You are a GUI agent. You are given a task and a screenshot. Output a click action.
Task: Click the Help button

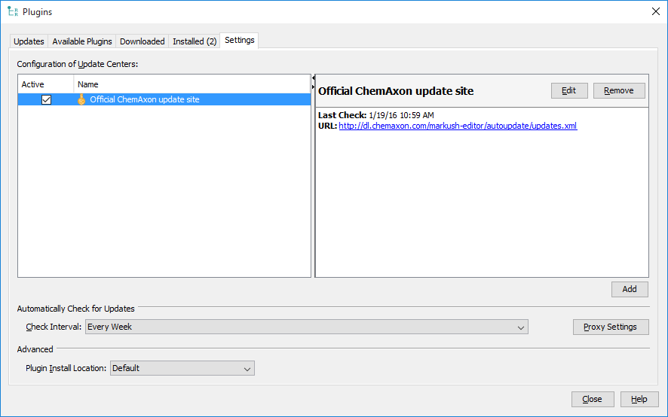(639, 399)
